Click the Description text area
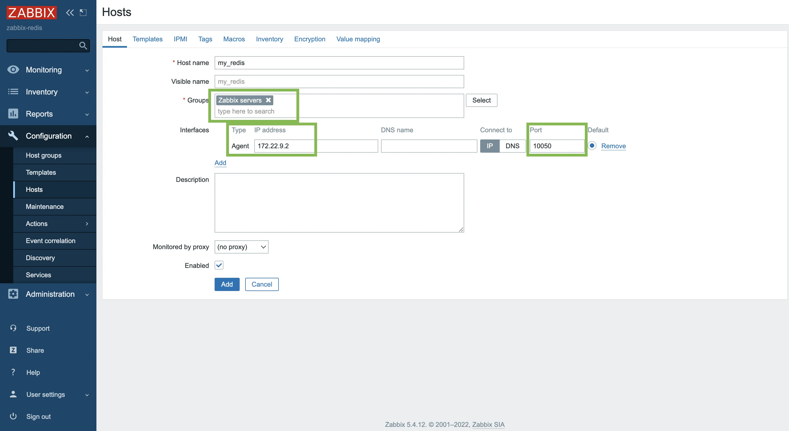Screen dimensions: 789x431 (x=339, y=203)
